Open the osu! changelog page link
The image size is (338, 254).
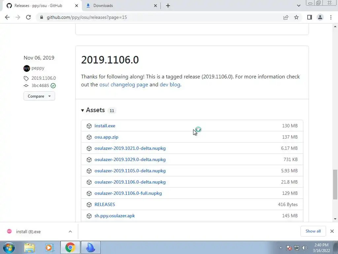pyautogui.click(x=124, y=85)
